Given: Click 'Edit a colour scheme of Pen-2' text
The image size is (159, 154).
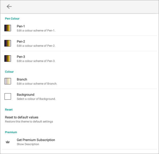Looking at the screenshot, I should (36, 46).
